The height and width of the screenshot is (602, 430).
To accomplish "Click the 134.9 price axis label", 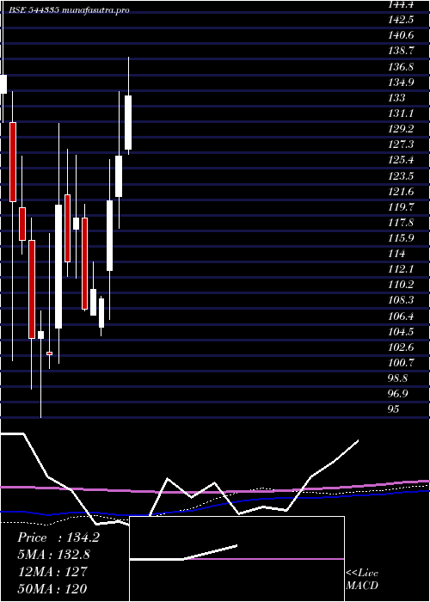I will 402,83.
